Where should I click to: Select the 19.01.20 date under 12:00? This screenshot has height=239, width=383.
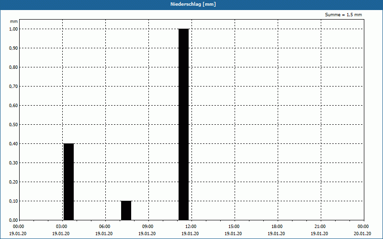(190, 234)
